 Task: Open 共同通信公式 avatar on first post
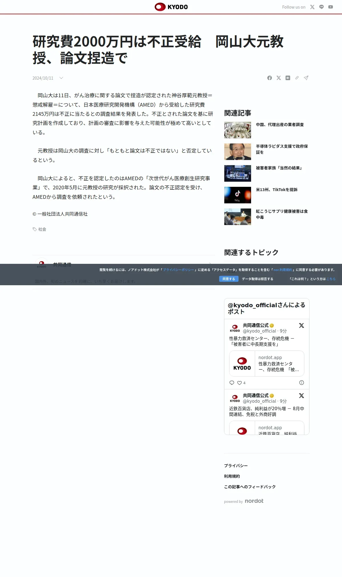(x=235, y=328)
